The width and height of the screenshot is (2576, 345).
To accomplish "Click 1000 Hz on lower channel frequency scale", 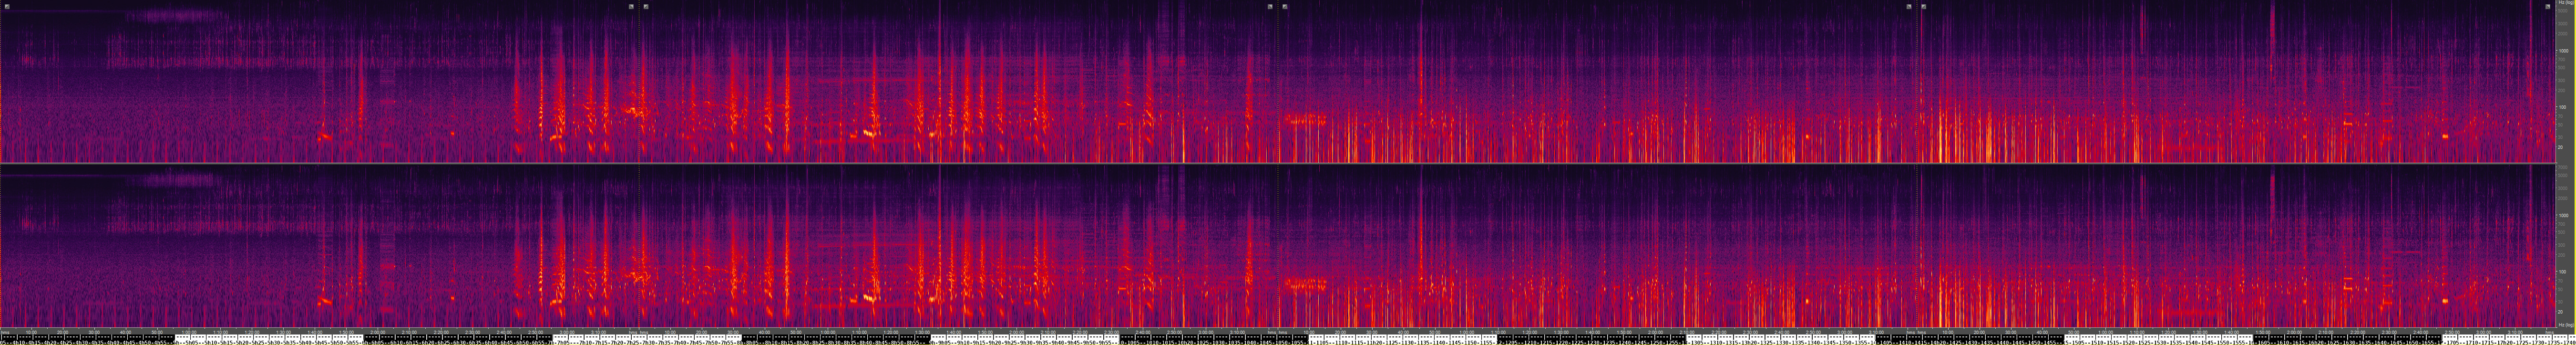I will coord(2563,215).
